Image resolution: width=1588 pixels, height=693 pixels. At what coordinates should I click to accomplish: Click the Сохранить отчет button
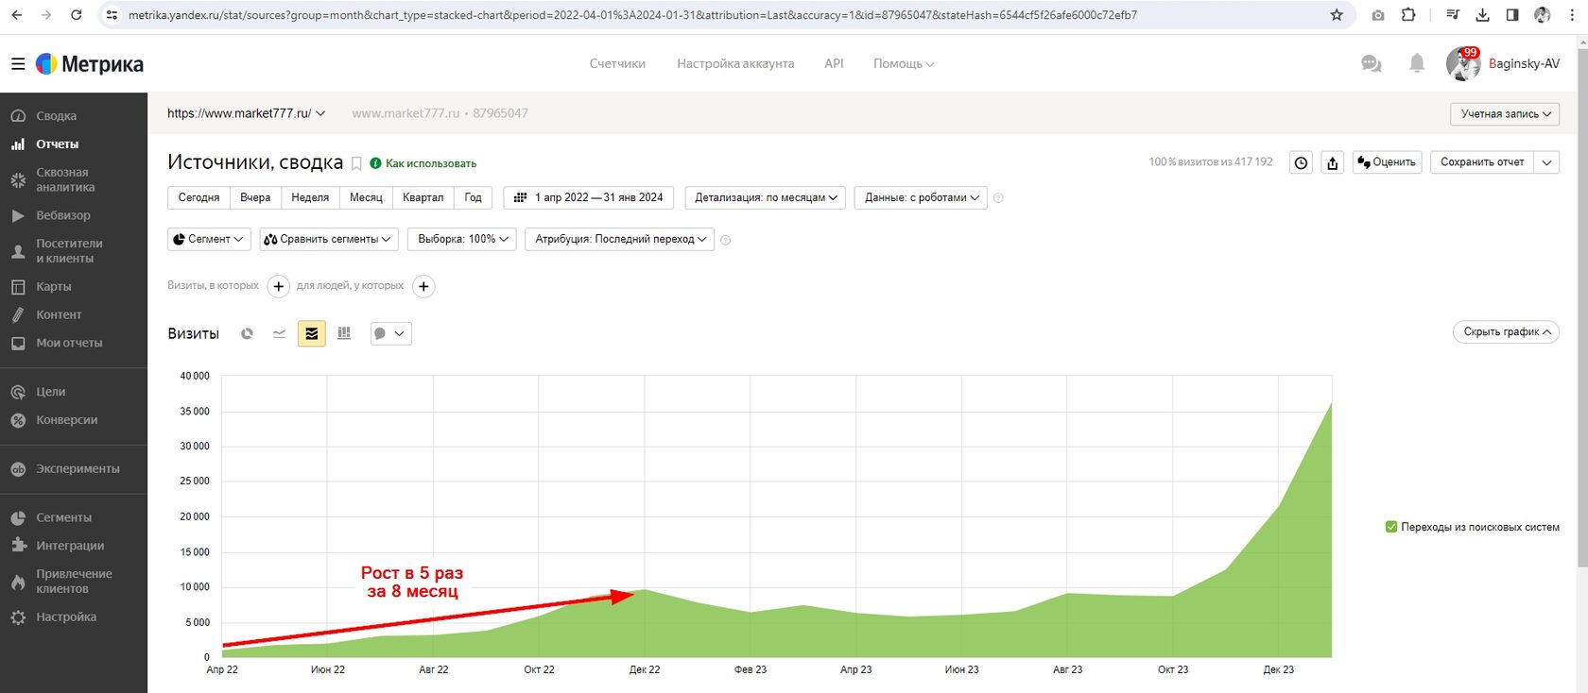pos(1482,162)
